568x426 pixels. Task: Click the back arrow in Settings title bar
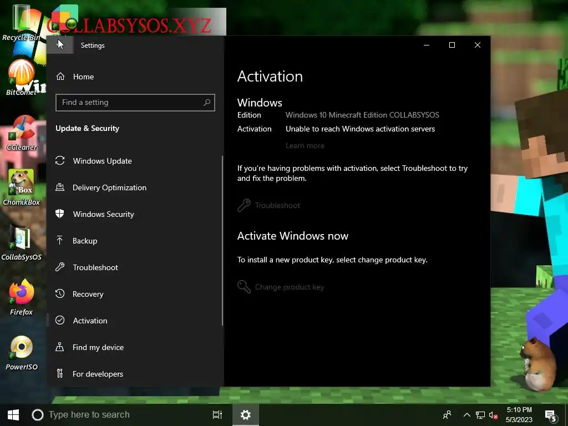click(x=60, y=45)
